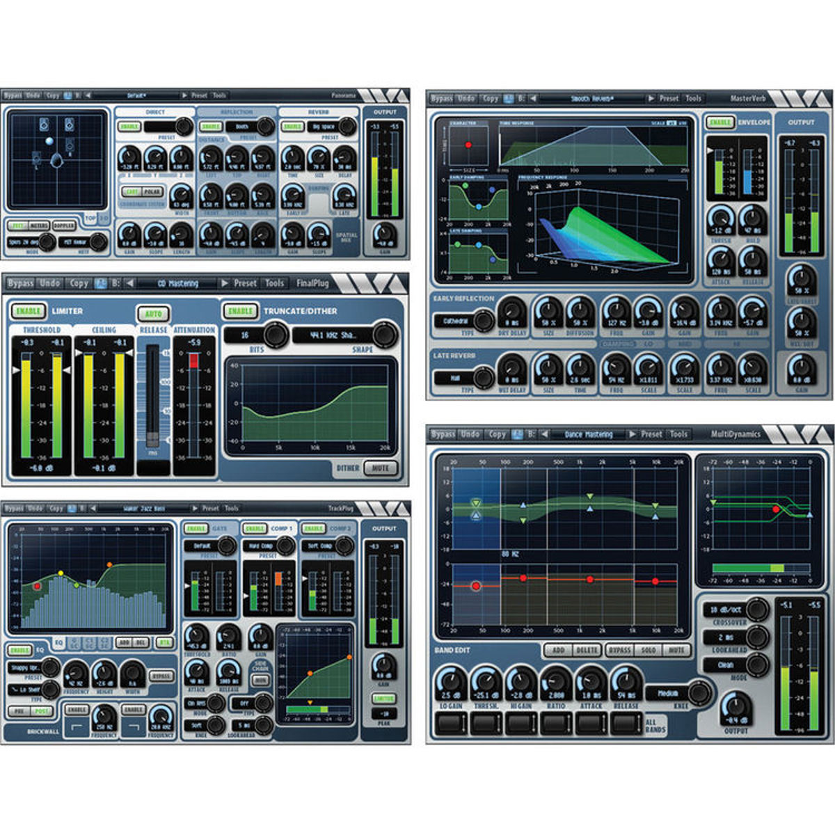
Task: Open Preset menu in FinalPlug
Action: click(246, 283)
